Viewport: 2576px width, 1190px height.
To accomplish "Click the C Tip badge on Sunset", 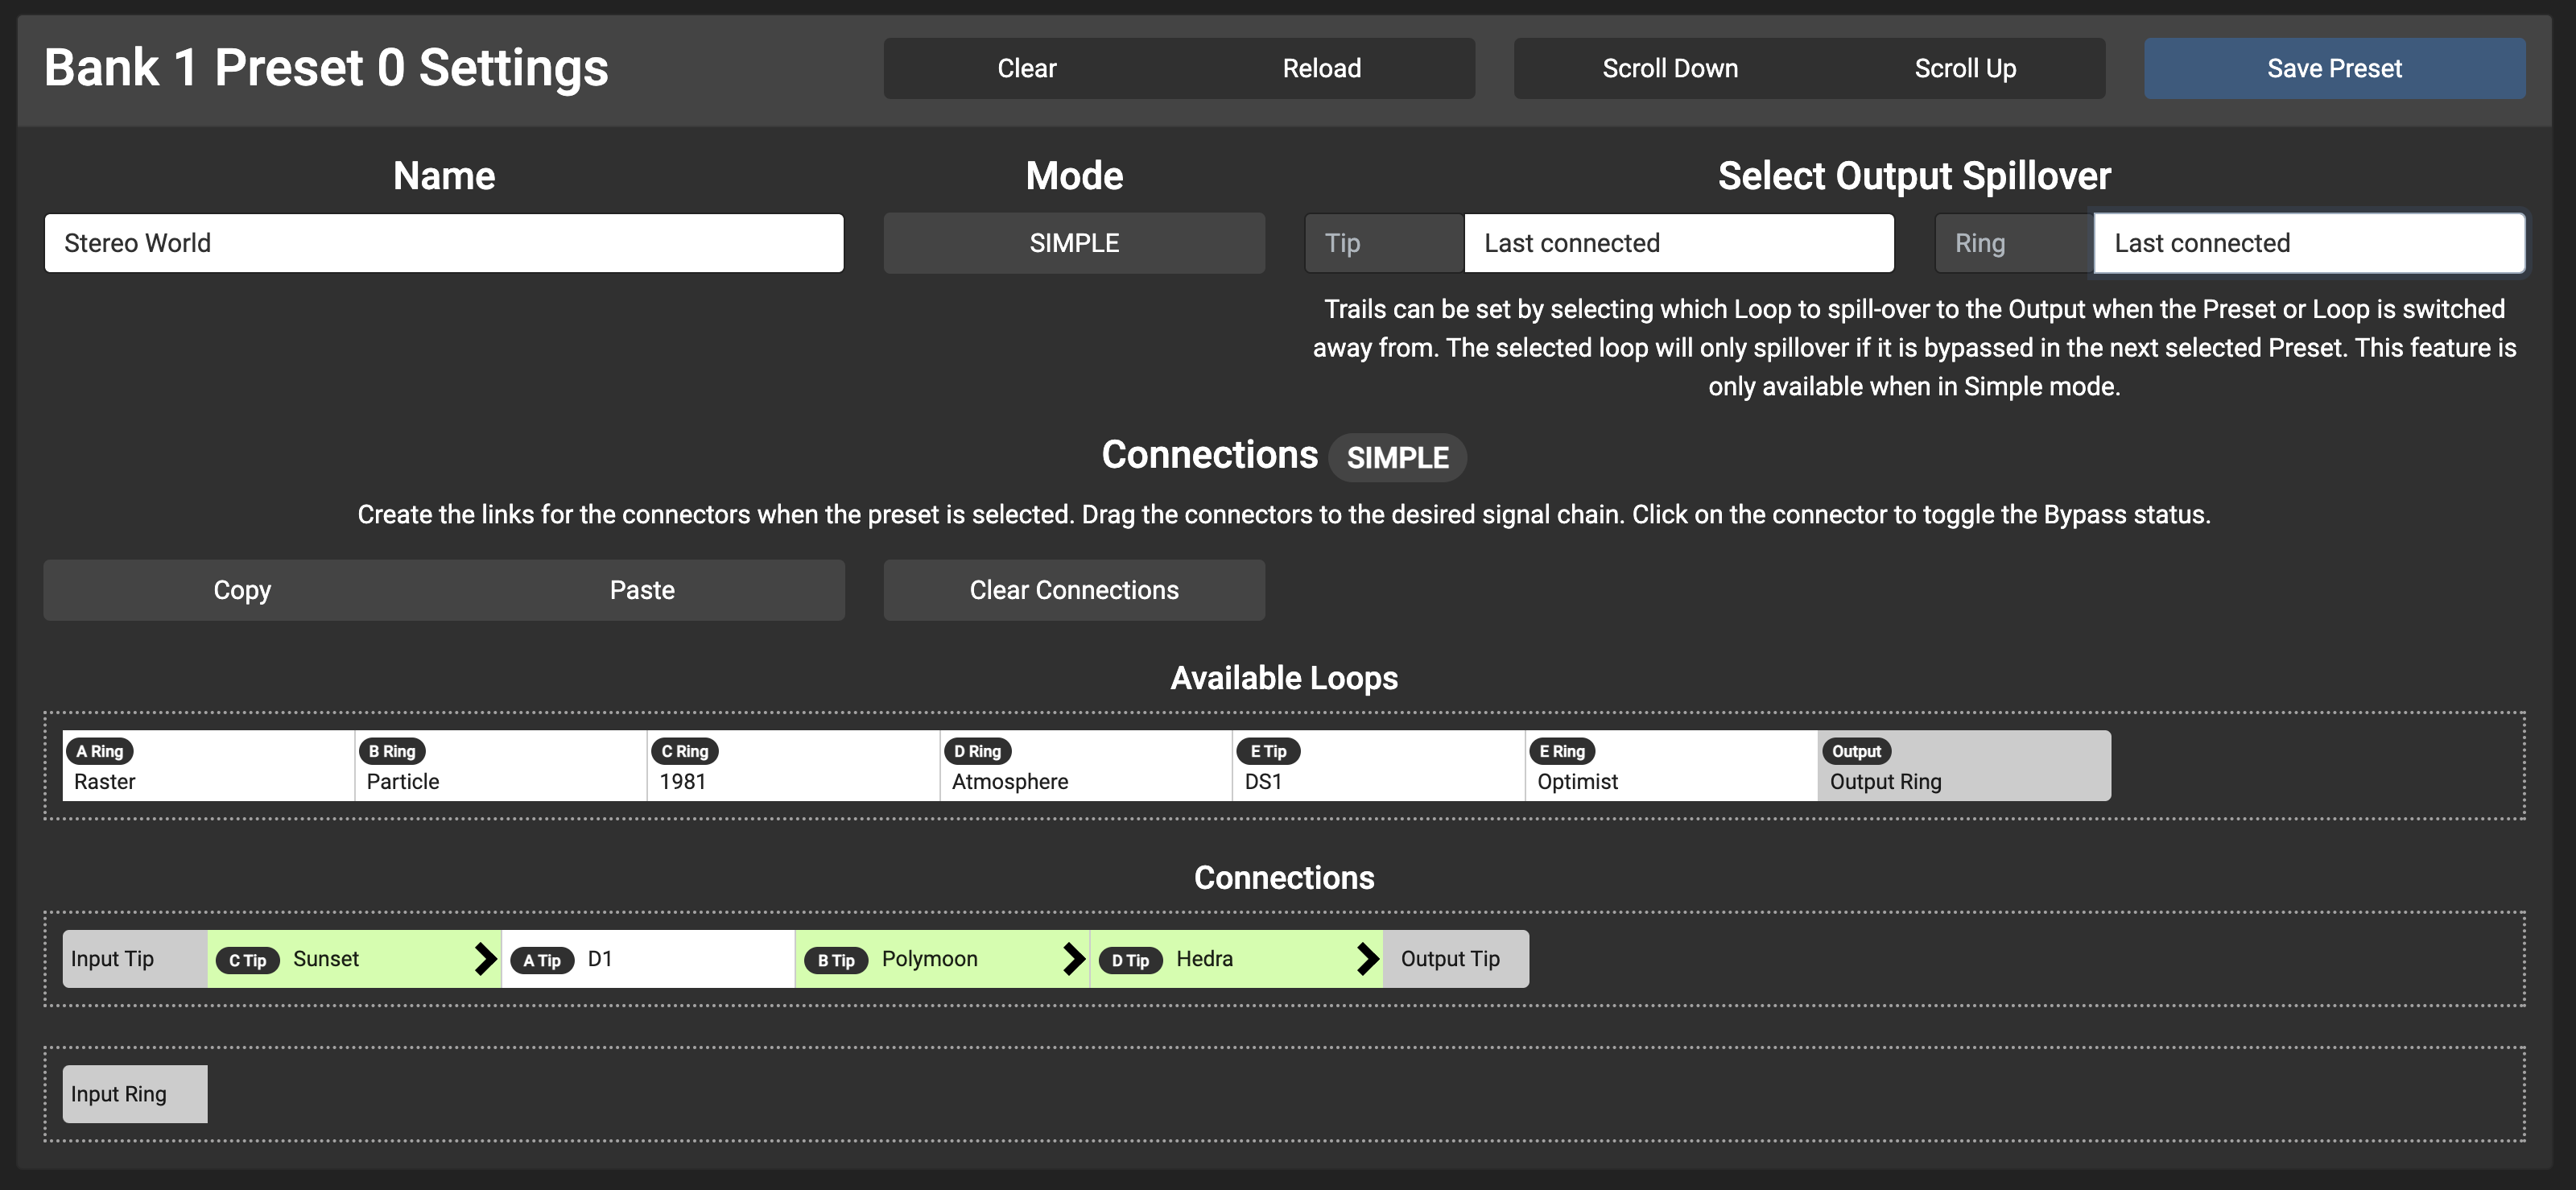I will point(247,960).
